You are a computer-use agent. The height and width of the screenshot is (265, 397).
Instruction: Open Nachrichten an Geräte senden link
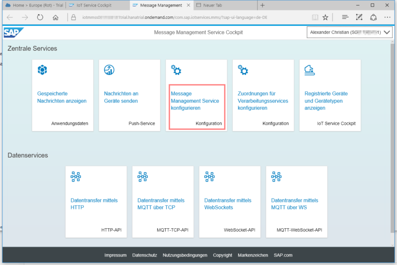121,97
